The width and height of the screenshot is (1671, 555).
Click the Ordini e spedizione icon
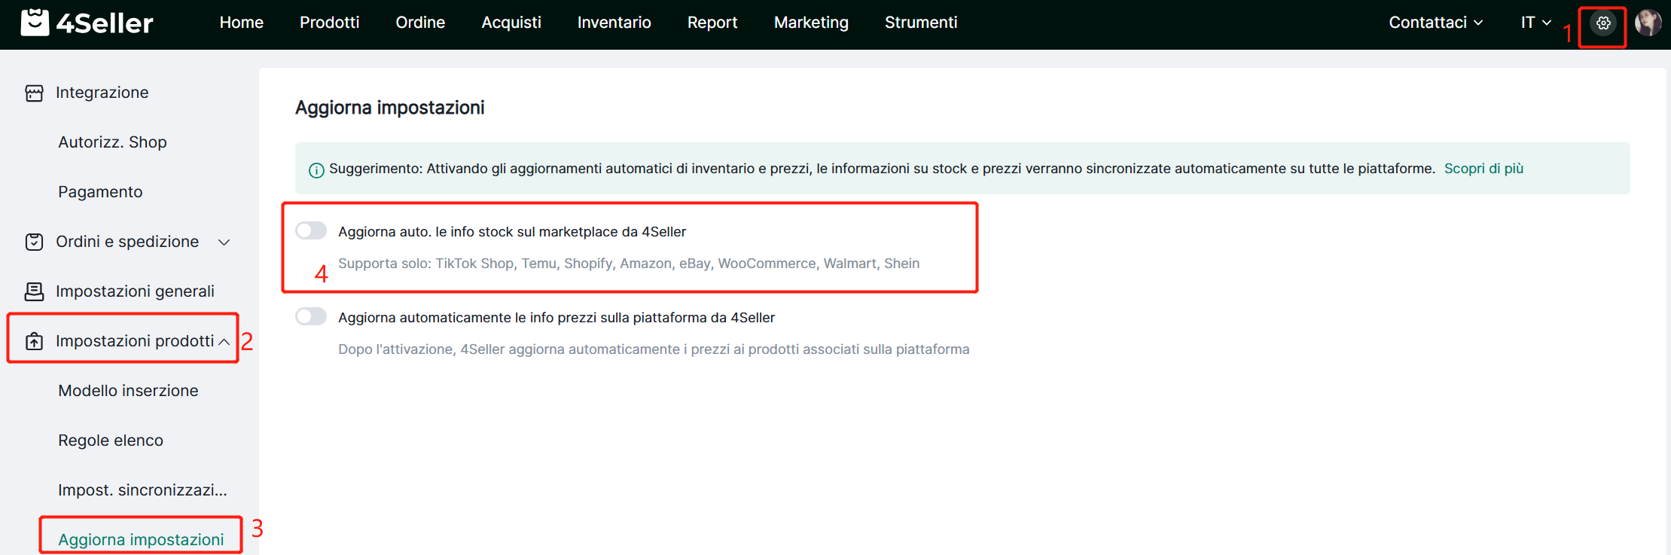(34, 242)
